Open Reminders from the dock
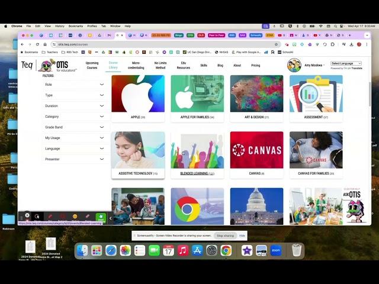This screenshot has width=379, height=284. tap(140, 251)
